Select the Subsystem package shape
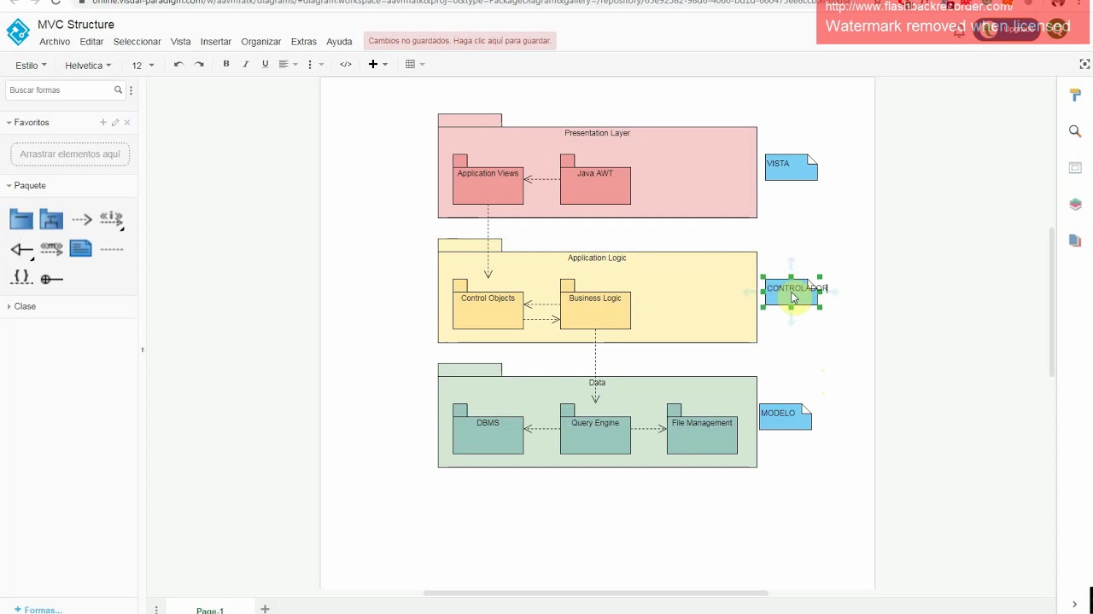This screenshot has width=1093, height=614. pos(51,220)
